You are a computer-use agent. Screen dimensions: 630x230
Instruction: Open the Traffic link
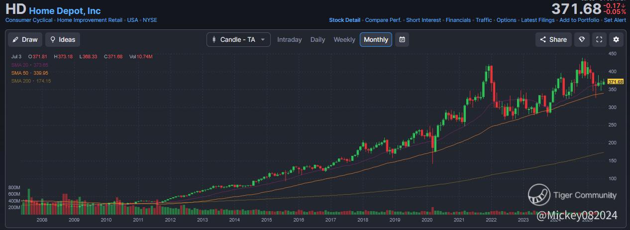click(484, 20)
